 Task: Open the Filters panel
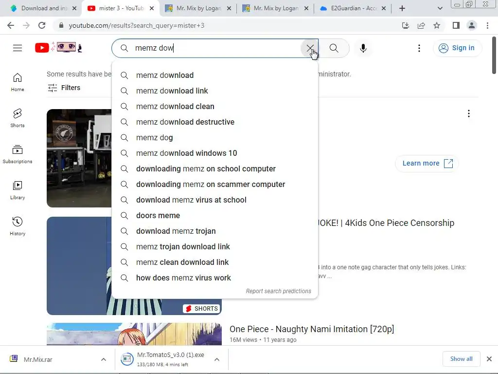coord(64,88)
